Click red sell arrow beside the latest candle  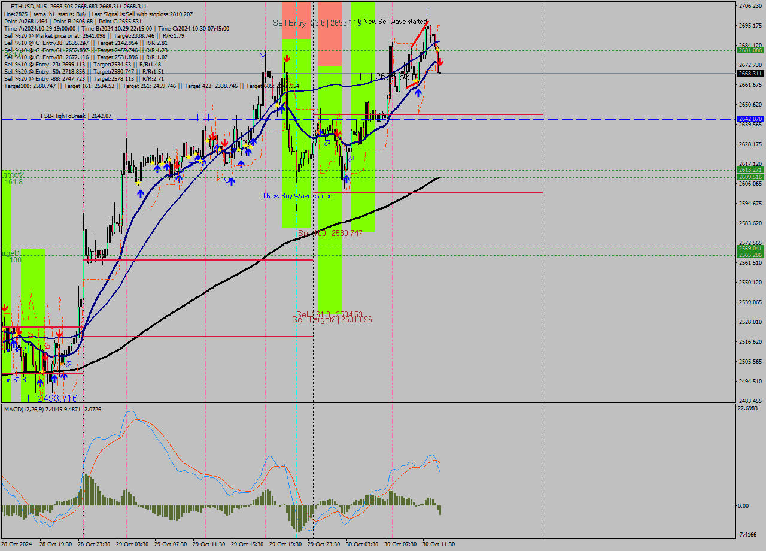click(440, 61)
